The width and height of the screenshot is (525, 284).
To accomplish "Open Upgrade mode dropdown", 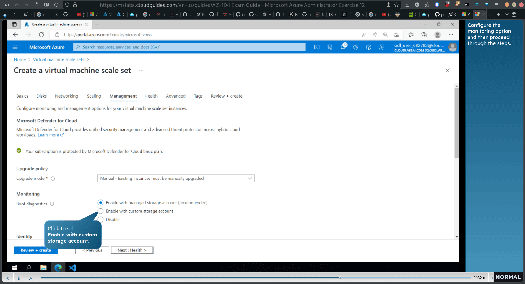I will (176, 178).
